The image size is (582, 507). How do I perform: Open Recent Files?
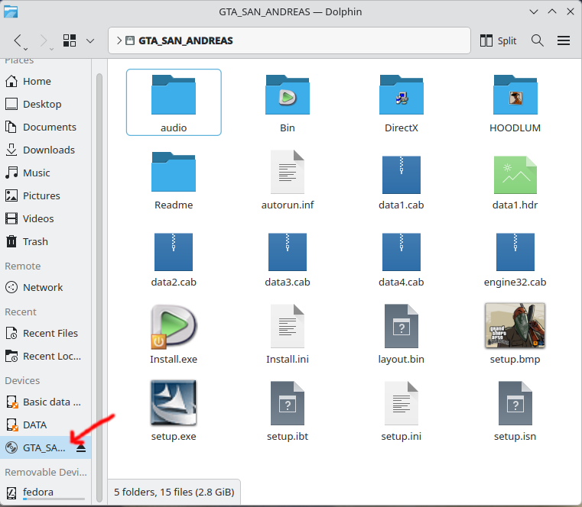[45, 333]
